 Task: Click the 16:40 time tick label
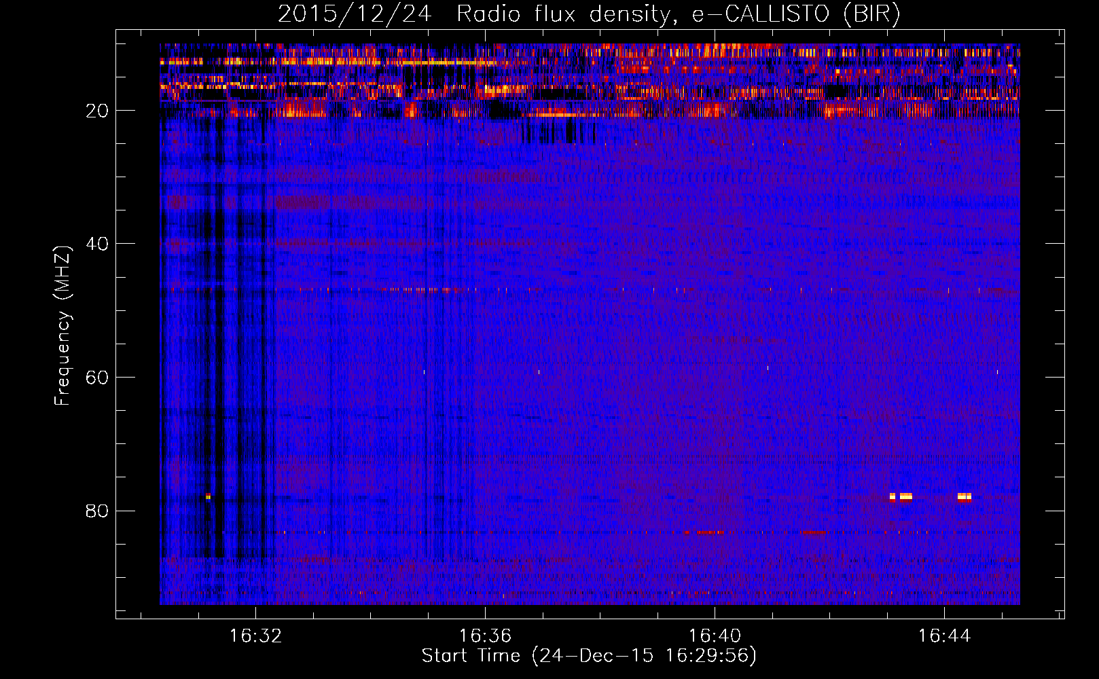pyautogui.click(x=715, y=636)
